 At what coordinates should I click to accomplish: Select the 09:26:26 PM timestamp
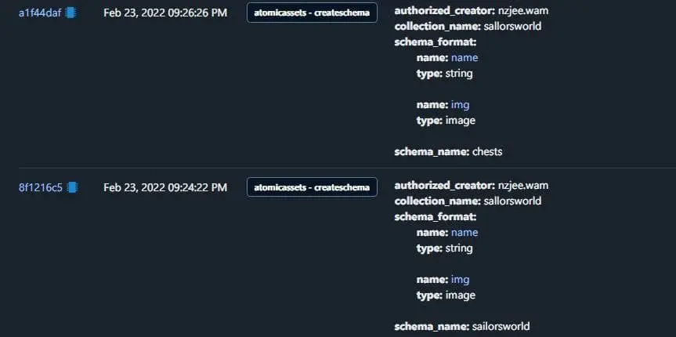point(165,13)
